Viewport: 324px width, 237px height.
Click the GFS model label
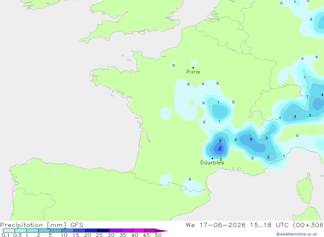pyautogui.click(x=77, y=225)
